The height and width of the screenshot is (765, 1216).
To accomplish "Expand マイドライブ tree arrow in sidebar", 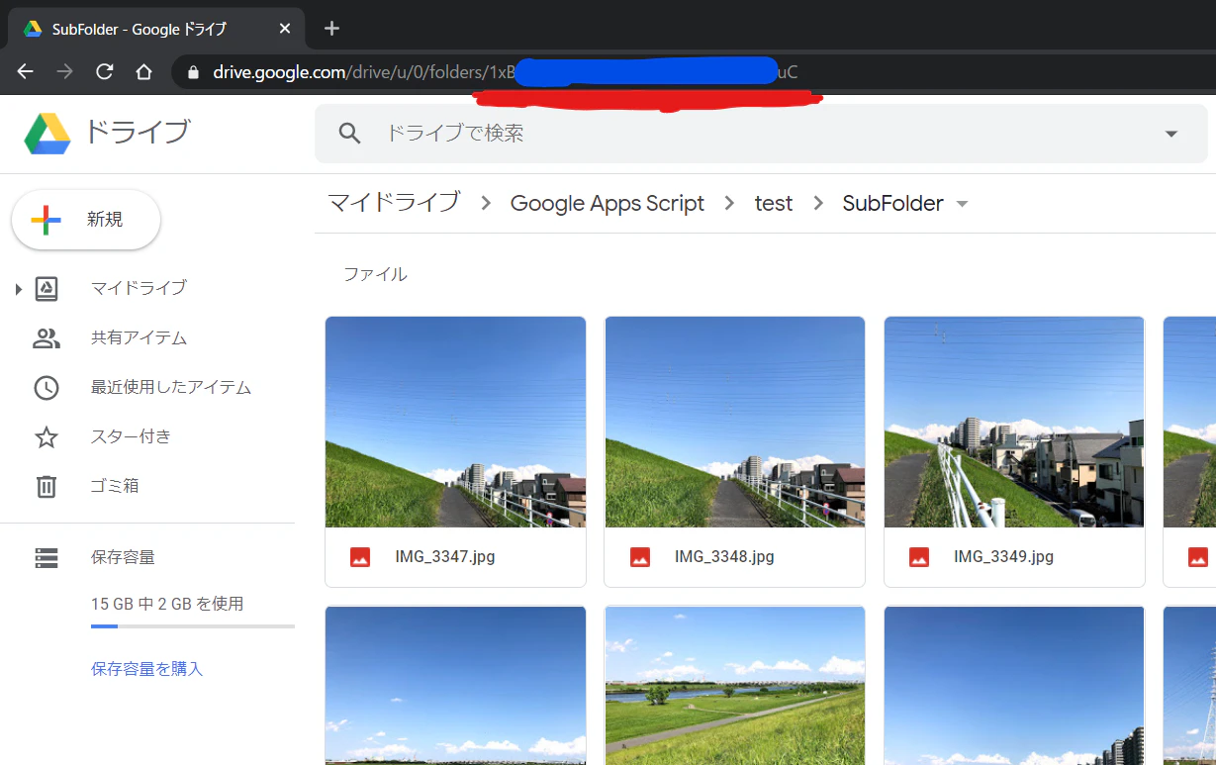I will (x=18, y=289).
